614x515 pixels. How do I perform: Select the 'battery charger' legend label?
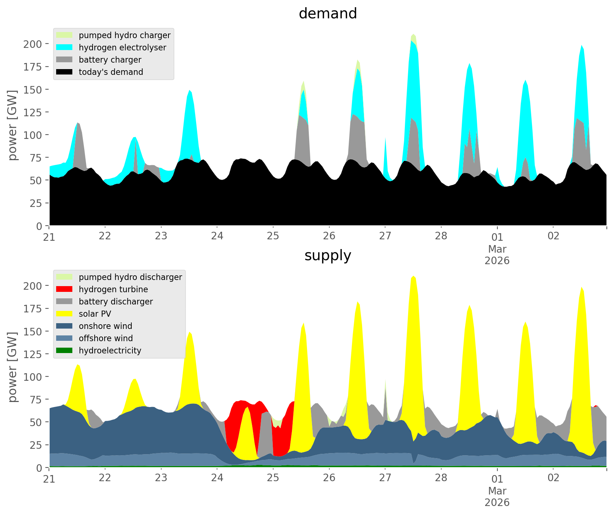pos(110,60)
